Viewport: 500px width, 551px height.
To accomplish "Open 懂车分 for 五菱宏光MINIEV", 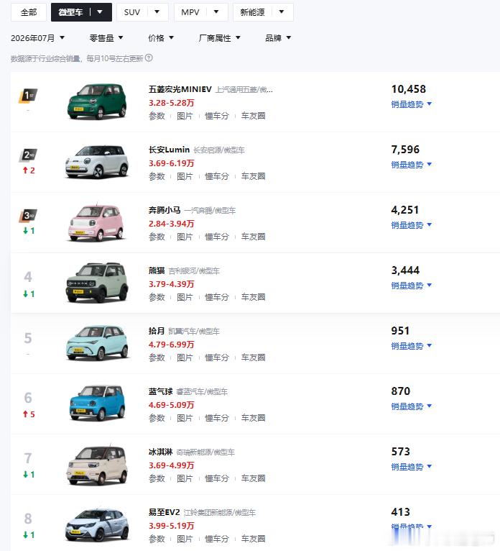I will click(217, 116).
